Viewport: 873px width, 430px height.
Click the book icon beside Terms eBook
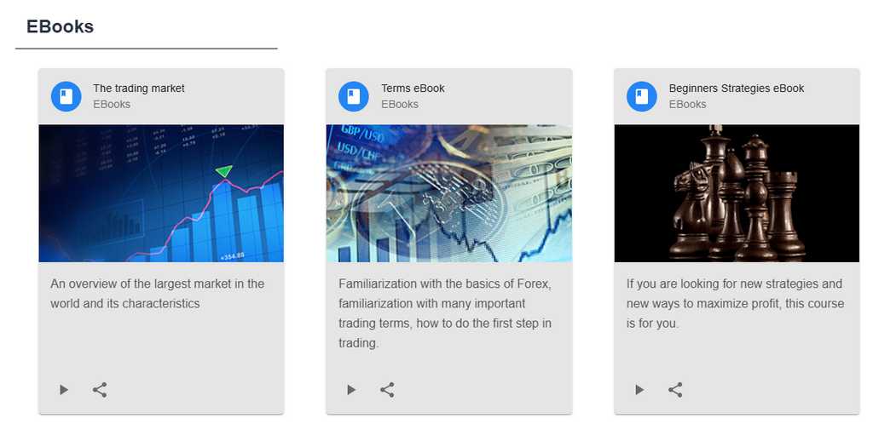[x=354, y=96]
